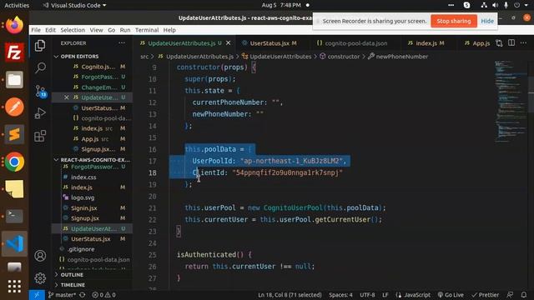The height and width of the screenshot is (300, 534).
Task: Switch to index.js tab
Action: pyautogui.click(x=426, y=43)
